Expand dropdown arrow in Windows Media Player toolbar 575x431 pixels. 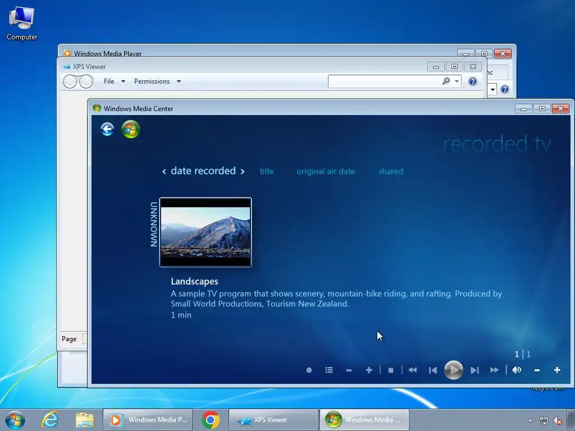point(492,89)
